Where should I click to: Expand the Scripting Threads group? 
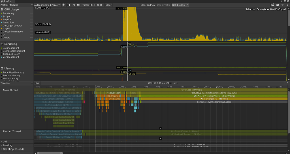(1, 149)
